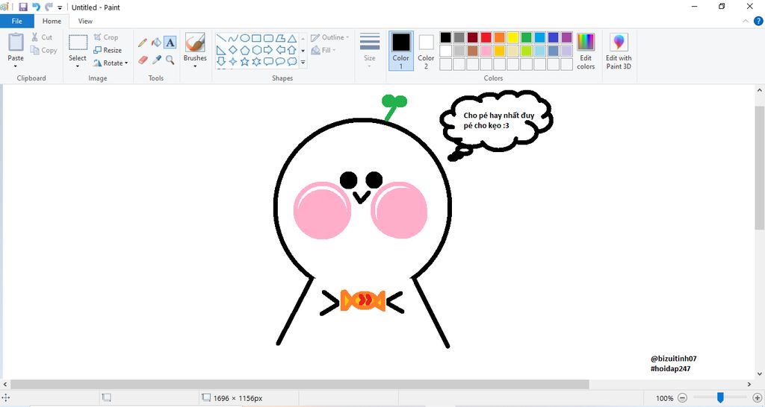Pick the rose pink color swatch
765x407 pixels.
click(x=486, y=51)
